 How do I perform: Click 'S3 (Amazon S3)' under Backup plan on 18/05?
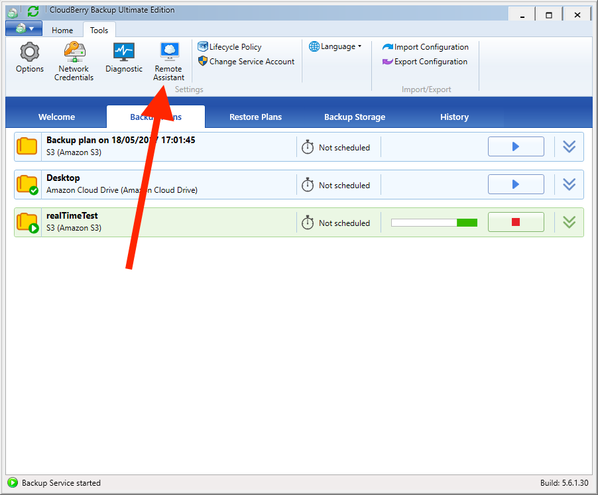pyautogui.click(x=74, y=152)
